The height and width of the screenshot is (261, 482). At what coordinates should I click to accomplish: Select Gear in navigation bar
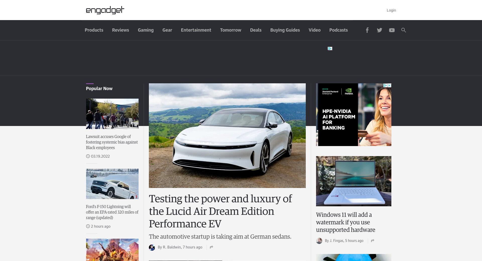click(x=167, y=30)
